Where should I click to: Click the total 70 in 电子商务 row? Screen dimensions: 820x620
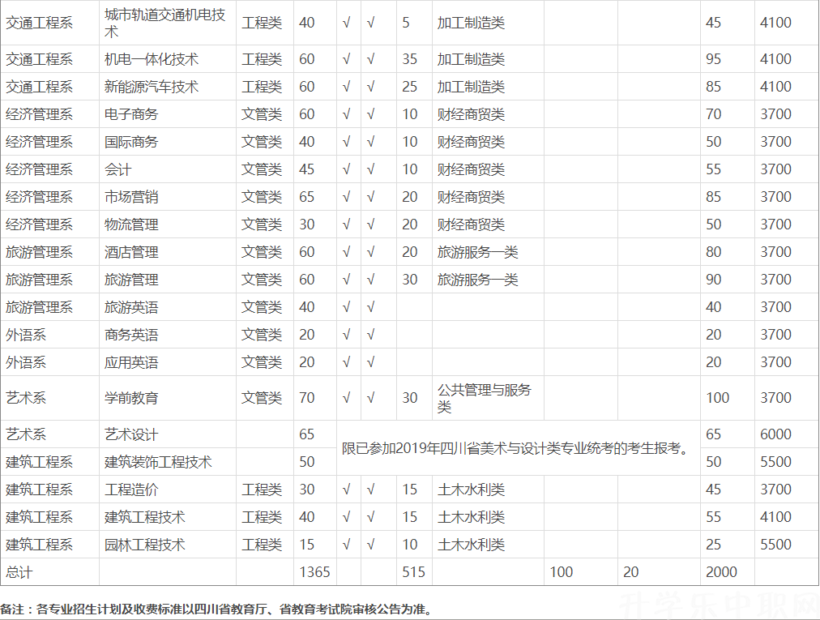click(713, 114)
